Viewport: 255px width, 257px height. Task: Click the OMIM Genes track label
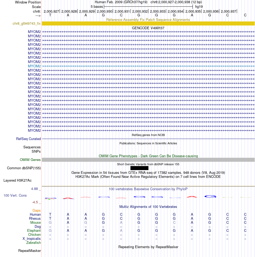click(x=30, y=160)
